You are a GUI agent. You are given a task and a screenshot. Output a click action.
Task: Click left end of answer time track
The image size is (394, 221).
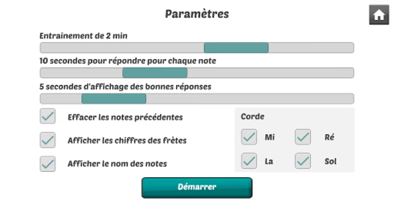(44, 73)
